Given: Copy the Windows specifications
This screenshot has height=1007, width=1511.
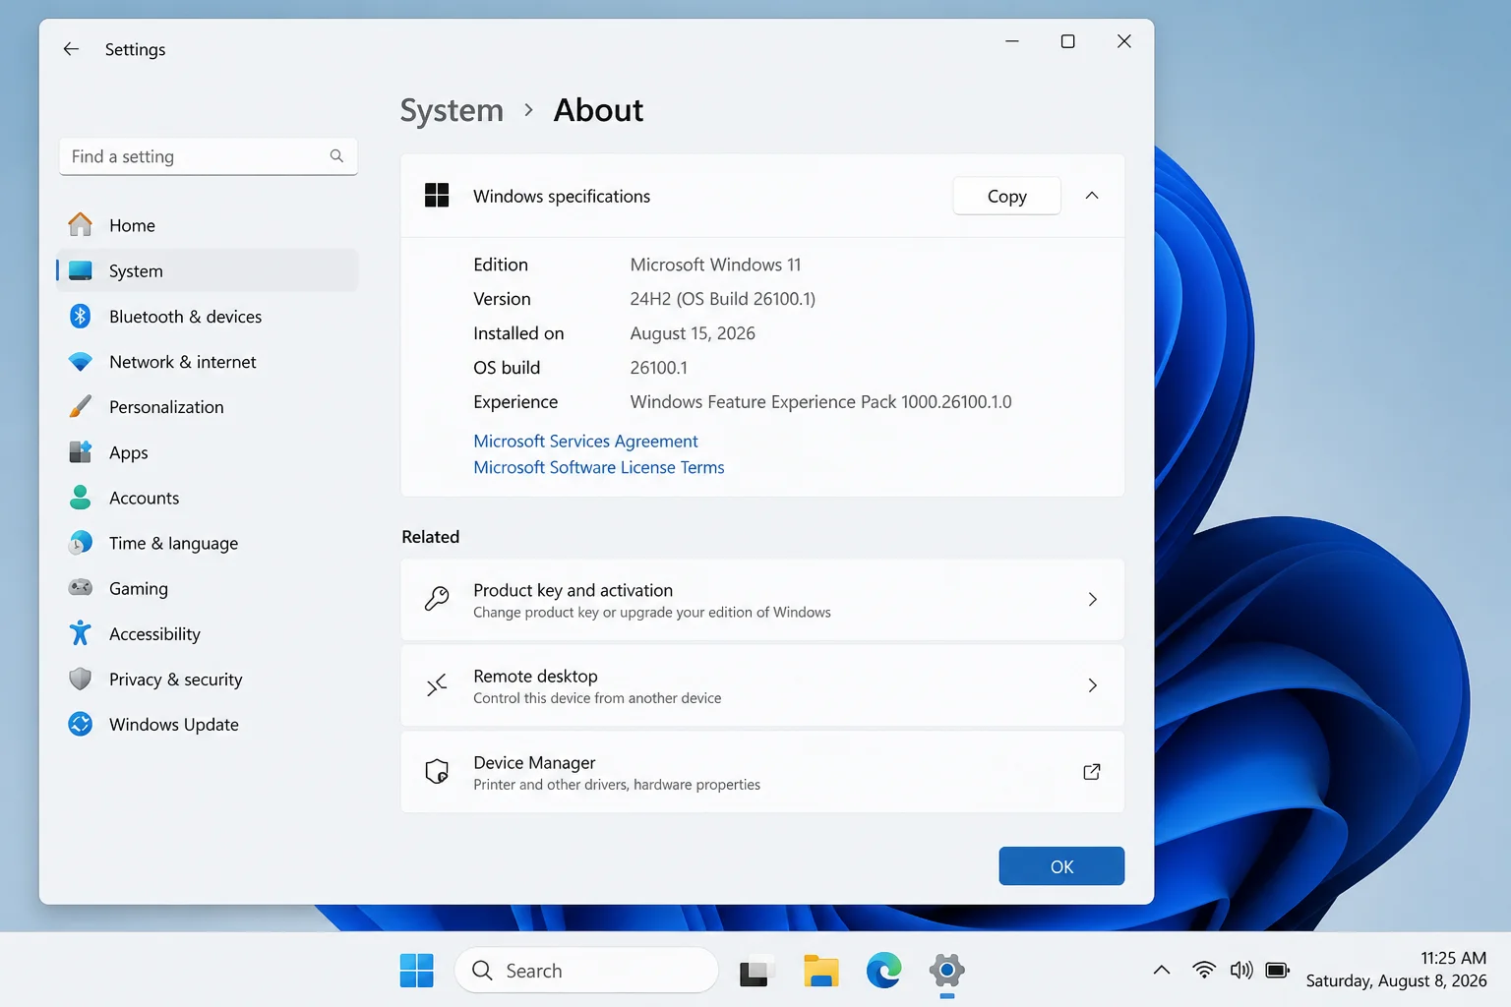Looking at the screenshot, I should click(1006, 196).
